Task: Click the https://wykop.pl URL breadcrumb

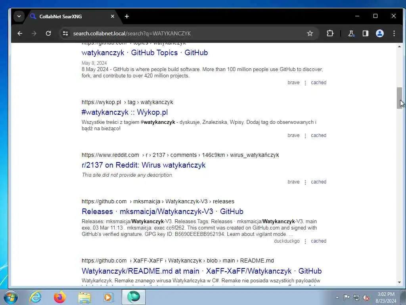Action: [x=127, y=102]
